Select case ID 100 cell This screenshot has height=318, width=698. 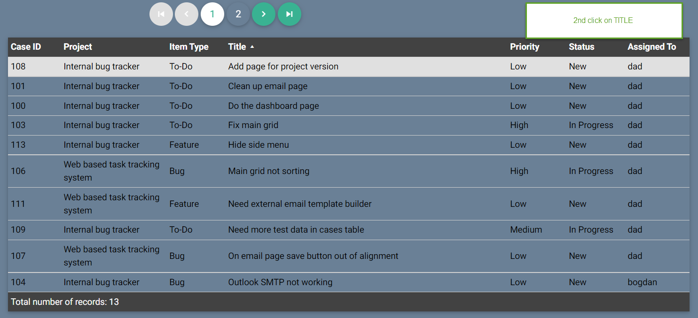18,106
